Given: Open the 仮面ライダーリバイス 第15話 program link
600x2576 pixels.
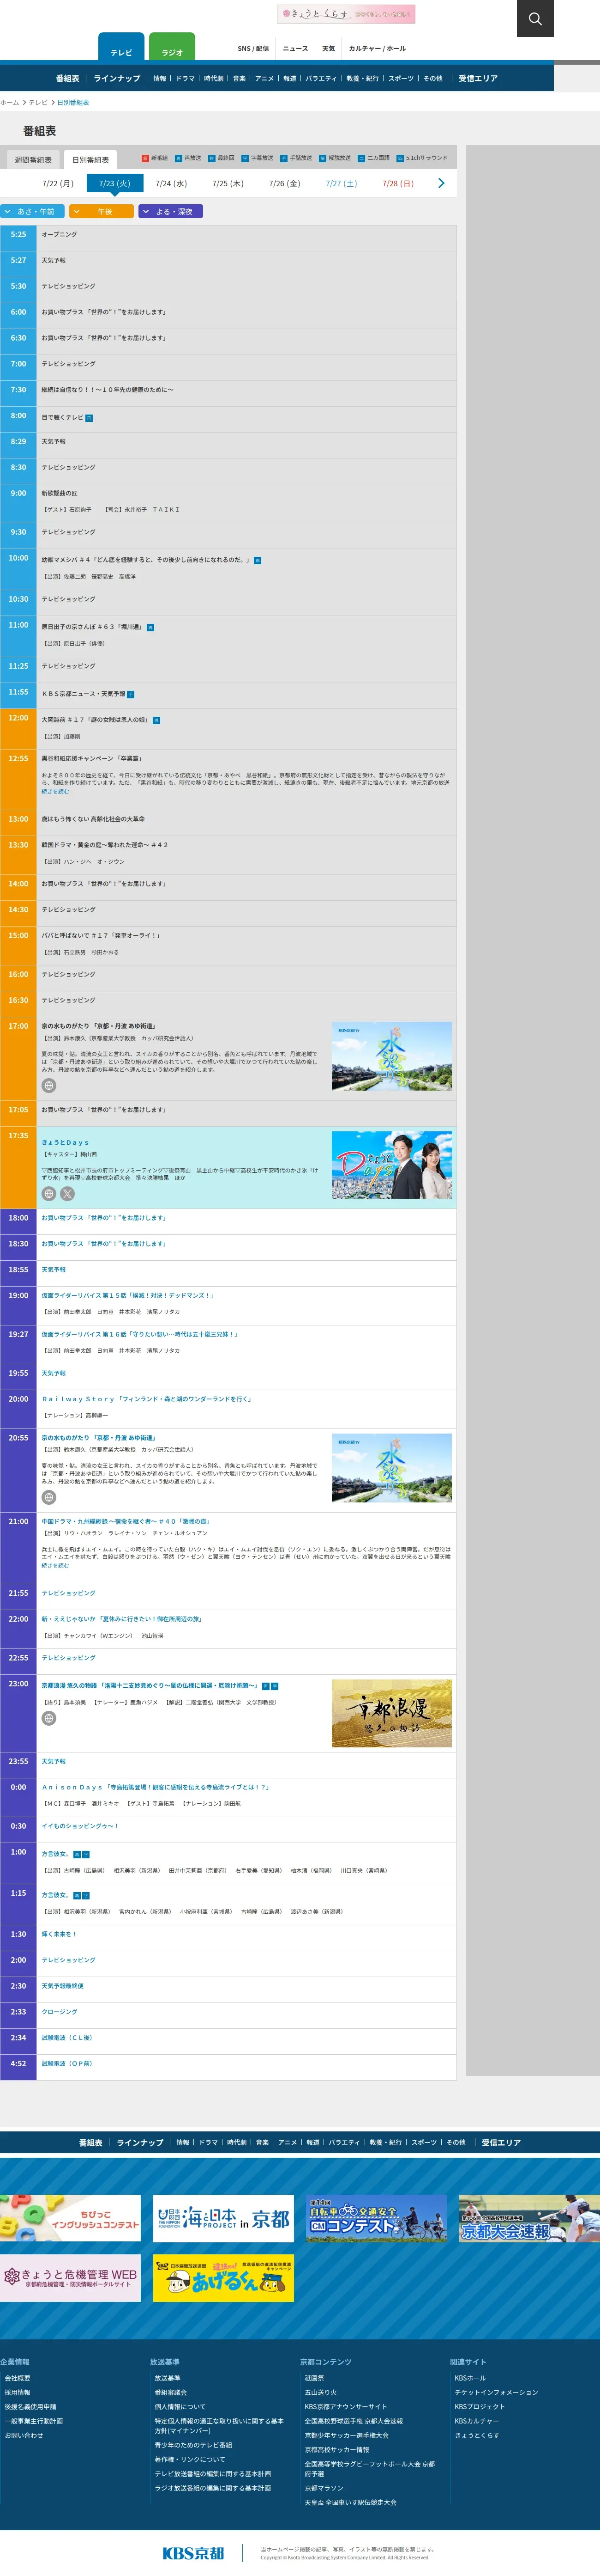Looking at the screenshot, I should coord(128,1295).
